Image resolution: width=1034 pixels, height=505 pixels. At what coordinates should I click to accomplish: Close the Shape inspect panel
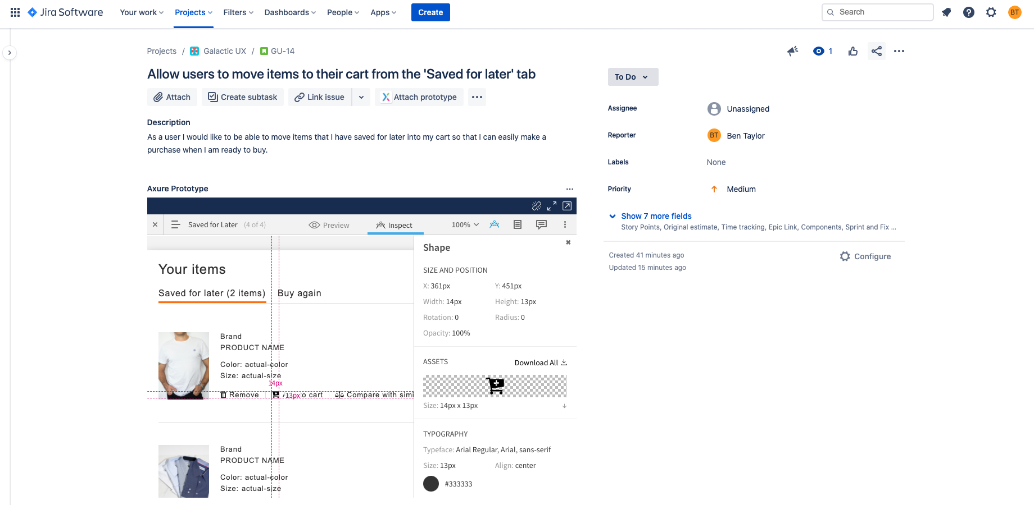(x=568, y=242)
